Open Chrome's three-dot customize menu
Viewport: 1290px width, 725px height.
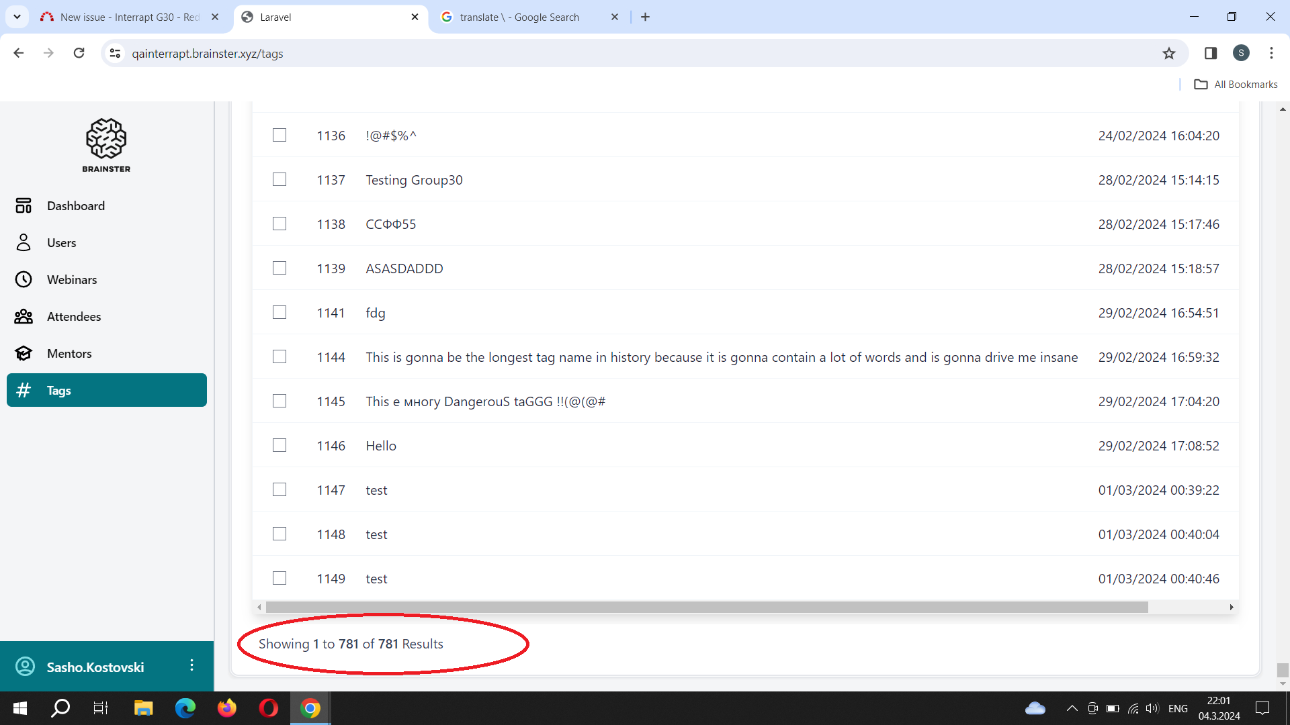click(x=1271, y=54)
